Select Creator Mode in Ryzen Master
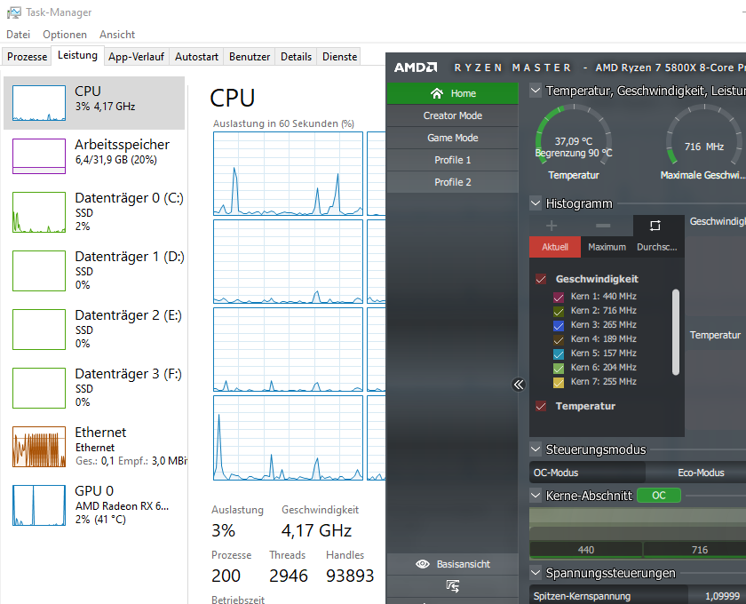This screenshot has width=746, height=604. coord(452,115)
